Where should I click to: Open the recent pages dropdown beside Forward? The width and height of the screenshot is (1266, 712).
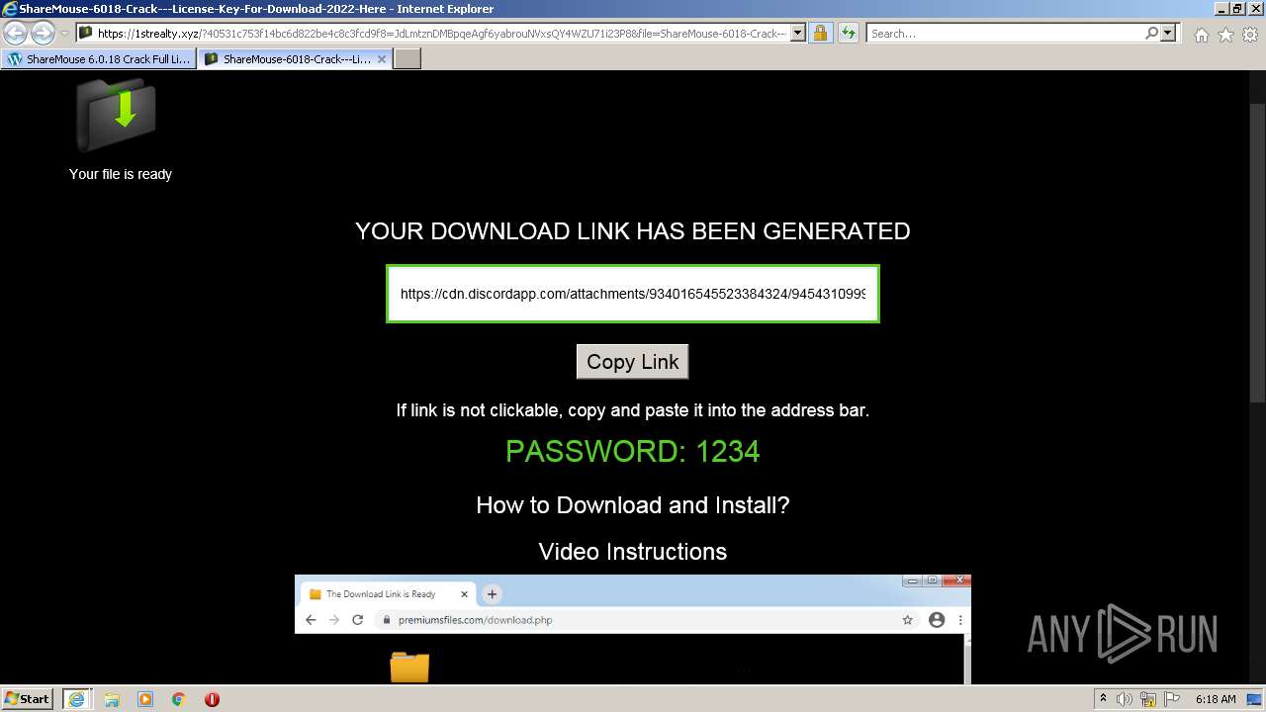64,34
